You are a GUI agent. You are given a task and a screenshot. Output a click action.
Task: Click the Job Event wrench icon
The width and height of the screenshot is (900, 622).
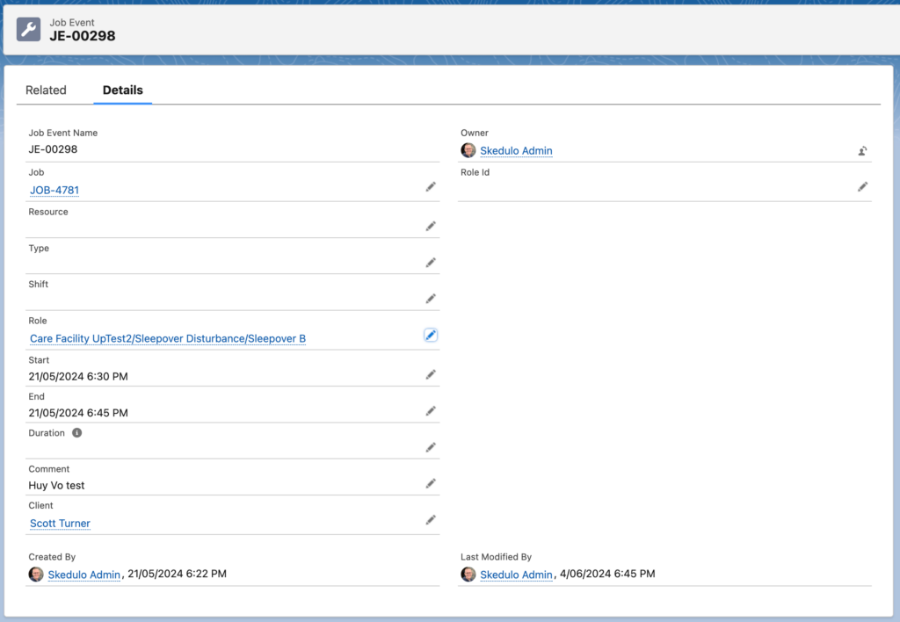(29, 30)
